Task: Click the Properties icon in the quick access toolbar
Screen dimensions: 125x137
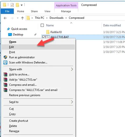Action: 12,5
